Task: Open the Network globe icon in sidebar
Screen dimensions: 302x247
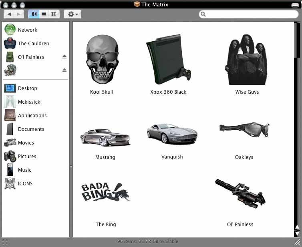Action: 10,30
